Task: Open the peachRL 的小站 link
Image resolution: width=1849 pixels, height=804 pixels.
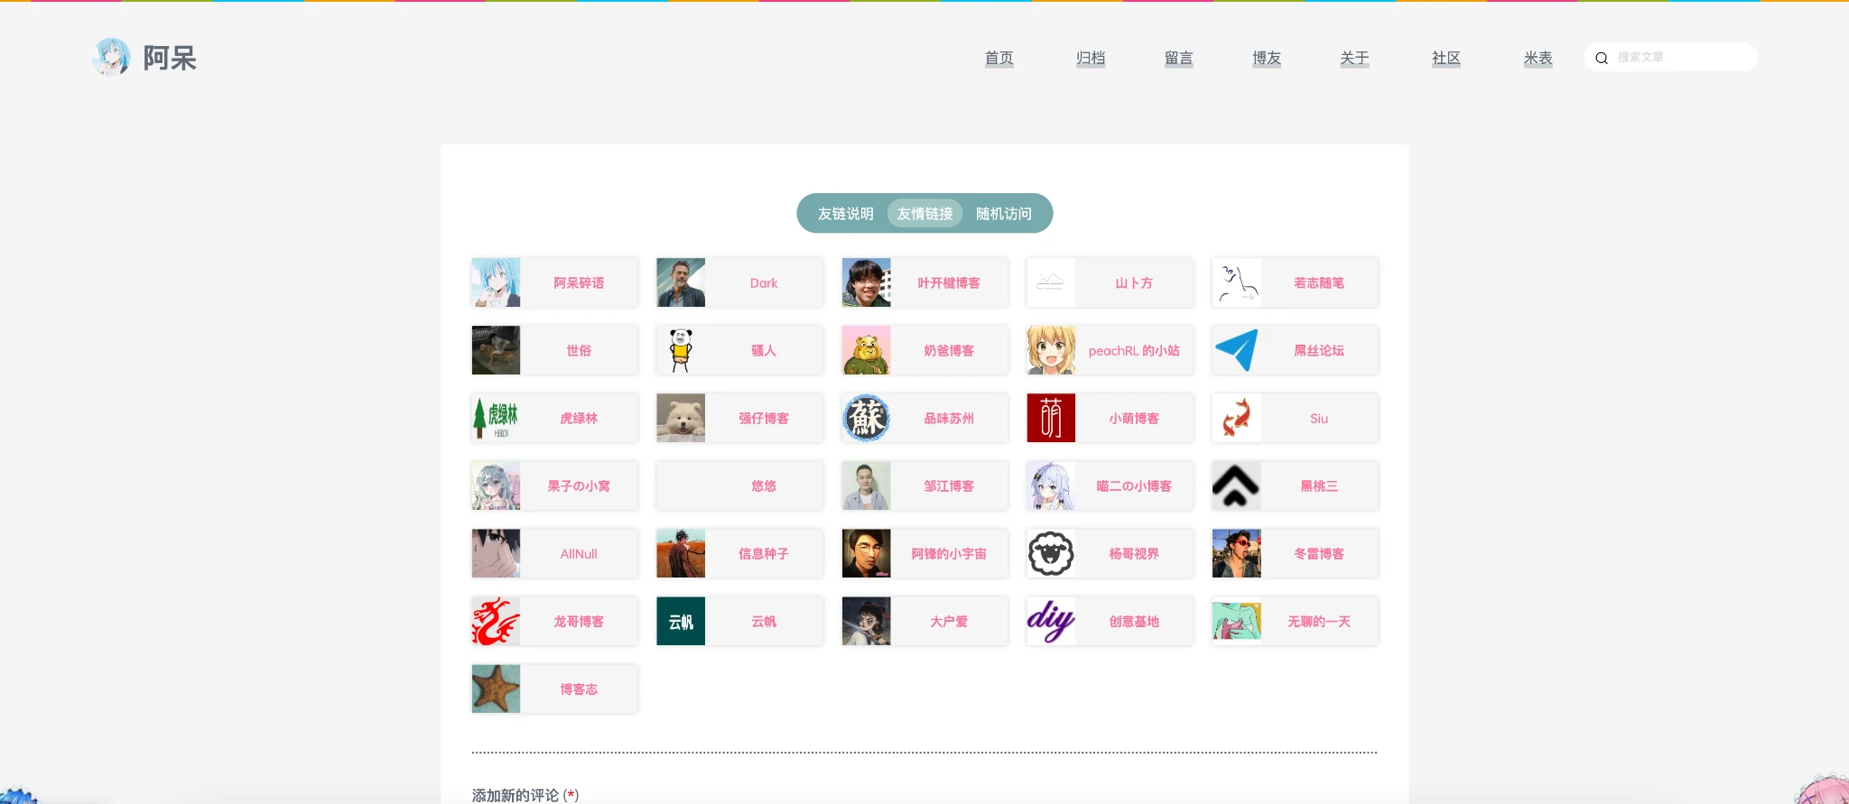Action: [x=1133, y=351]
